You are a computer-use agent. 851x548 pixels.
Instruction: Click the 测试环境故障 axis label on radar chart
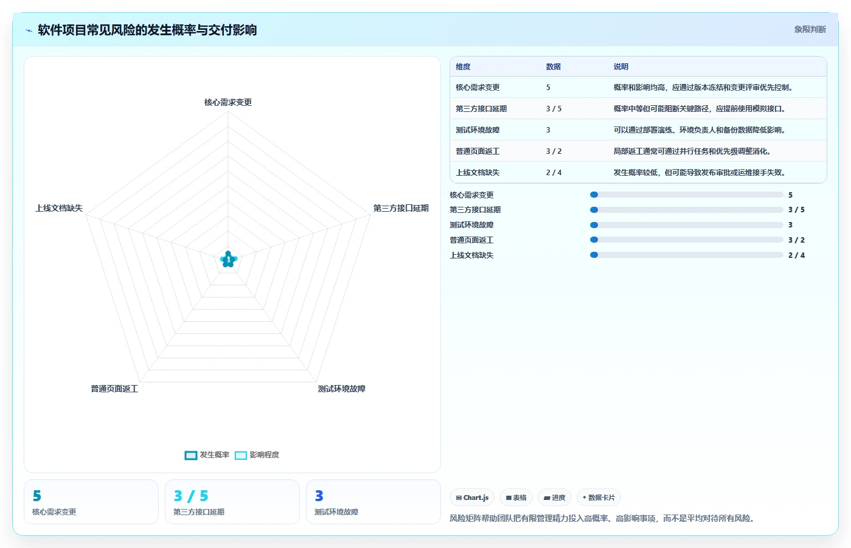click(x=341, y=389)
